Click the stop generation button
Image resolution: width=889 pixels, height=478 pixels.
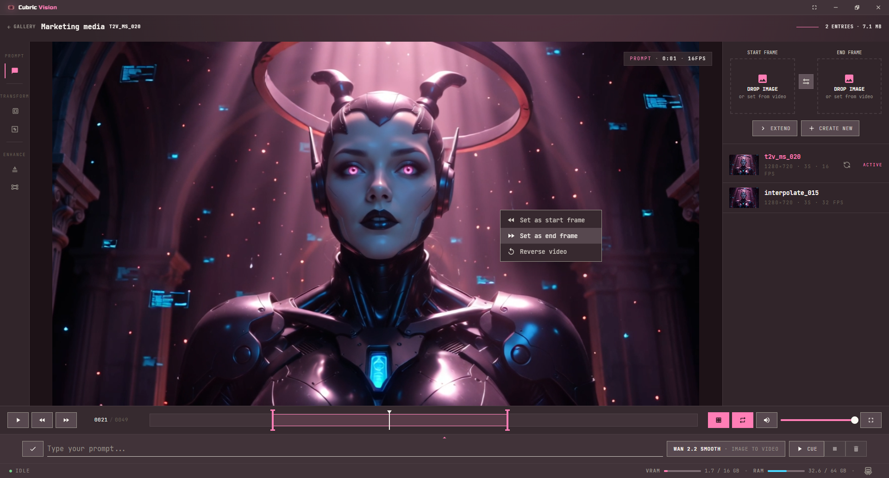pos(835,449)
